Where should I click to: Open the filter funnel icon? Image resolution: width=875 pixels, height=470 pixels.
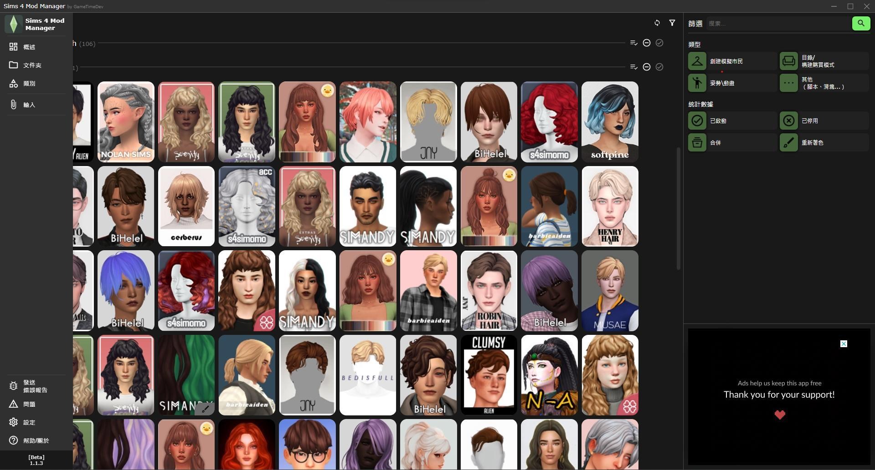click(672, 23)
